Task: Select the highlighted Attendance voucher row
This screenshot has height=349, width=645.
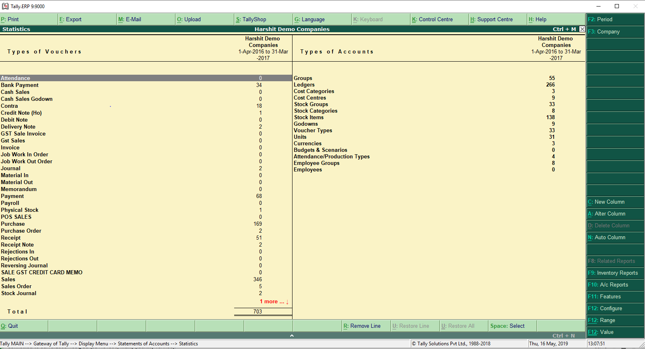Action: click(x=146, y=78)
